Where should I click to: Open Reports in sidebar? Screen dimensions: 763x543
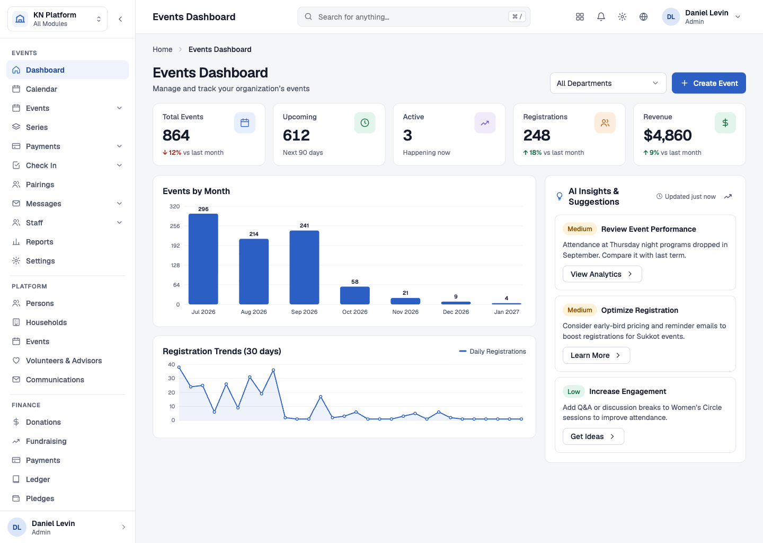click(67, 242)
